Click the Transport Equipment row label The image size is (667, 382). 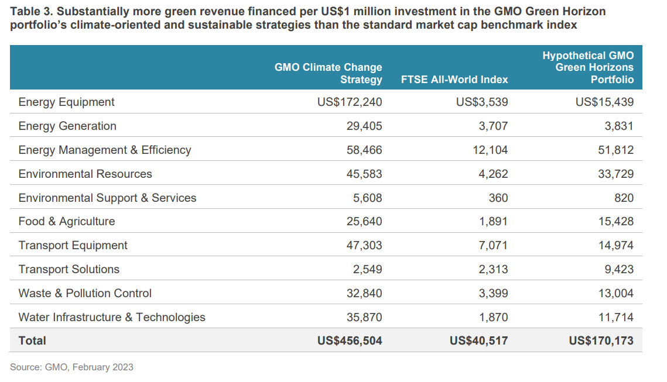(x=73, y=246)
